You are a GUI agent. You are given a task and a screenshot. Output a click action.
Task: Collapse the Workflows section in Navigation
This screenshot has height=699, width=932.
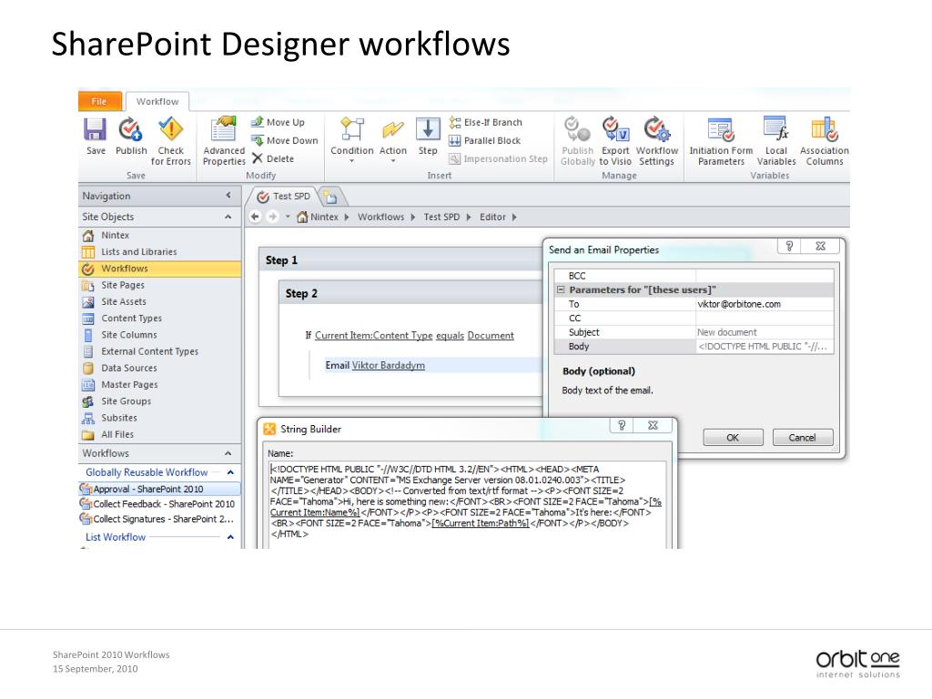click(228, 453)
